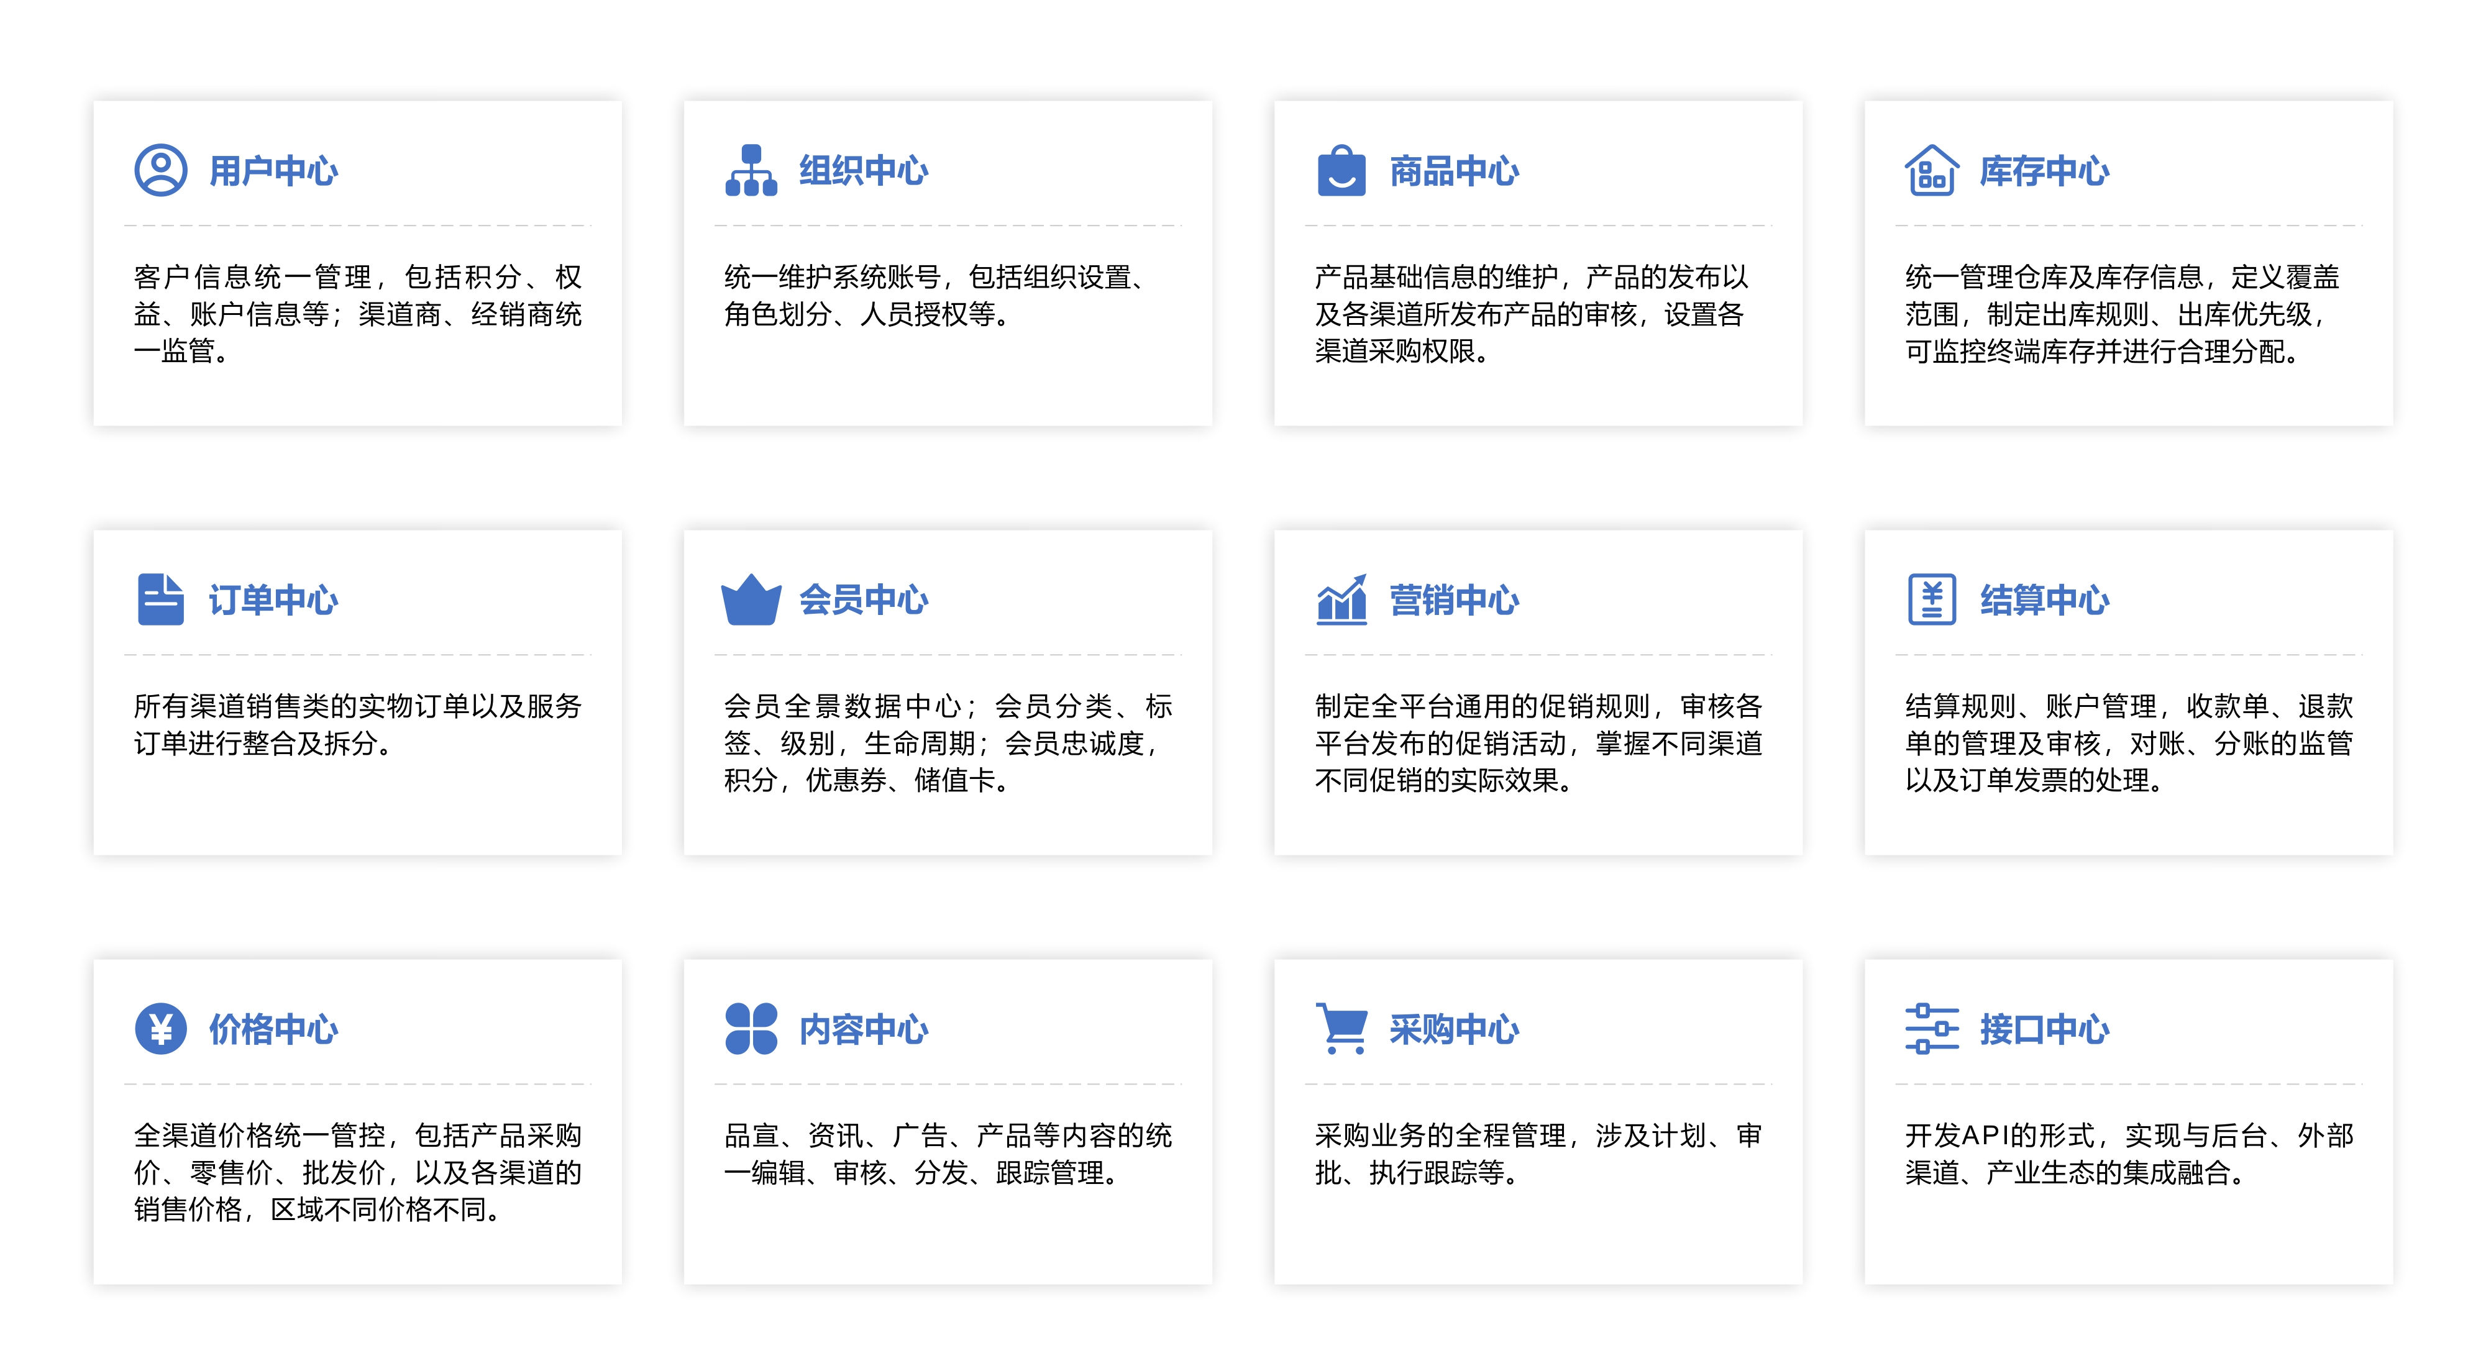Click the description starting 制定全平台通用的促销规则
This screenshot has width=2486, height=1366.
pyautogui.click(x=1539, y=743)
